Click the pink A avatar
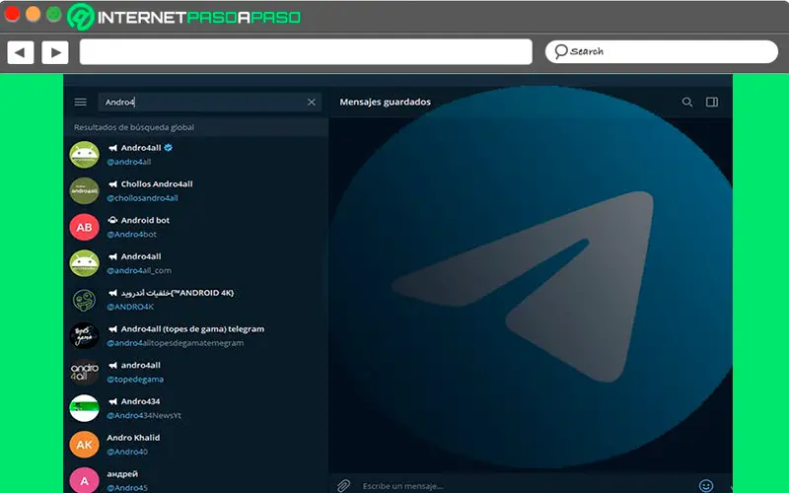This screenshot has width=789, height=493. 84,480
